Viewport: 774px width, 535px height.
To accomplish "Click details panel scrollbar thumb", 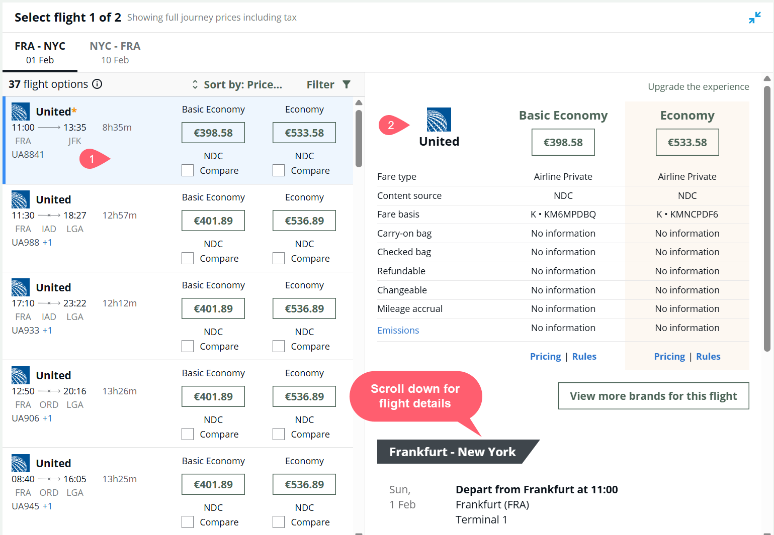I will point(767,219).
